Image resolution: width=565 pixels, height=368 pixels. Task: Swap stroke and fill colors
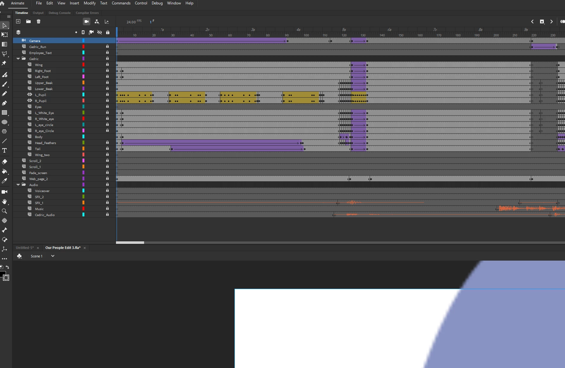click(x=7, y=267)
